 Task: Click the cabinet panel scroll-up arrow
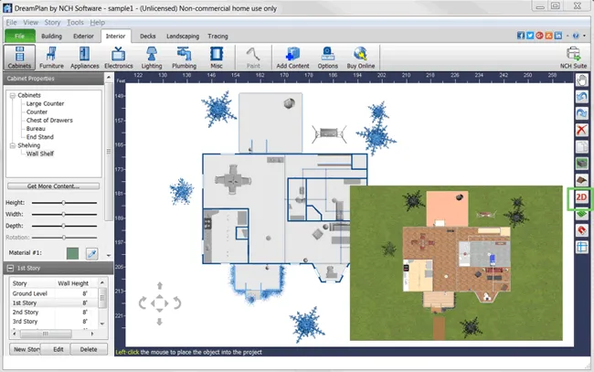pyautogui.click(x=109, y=78)
